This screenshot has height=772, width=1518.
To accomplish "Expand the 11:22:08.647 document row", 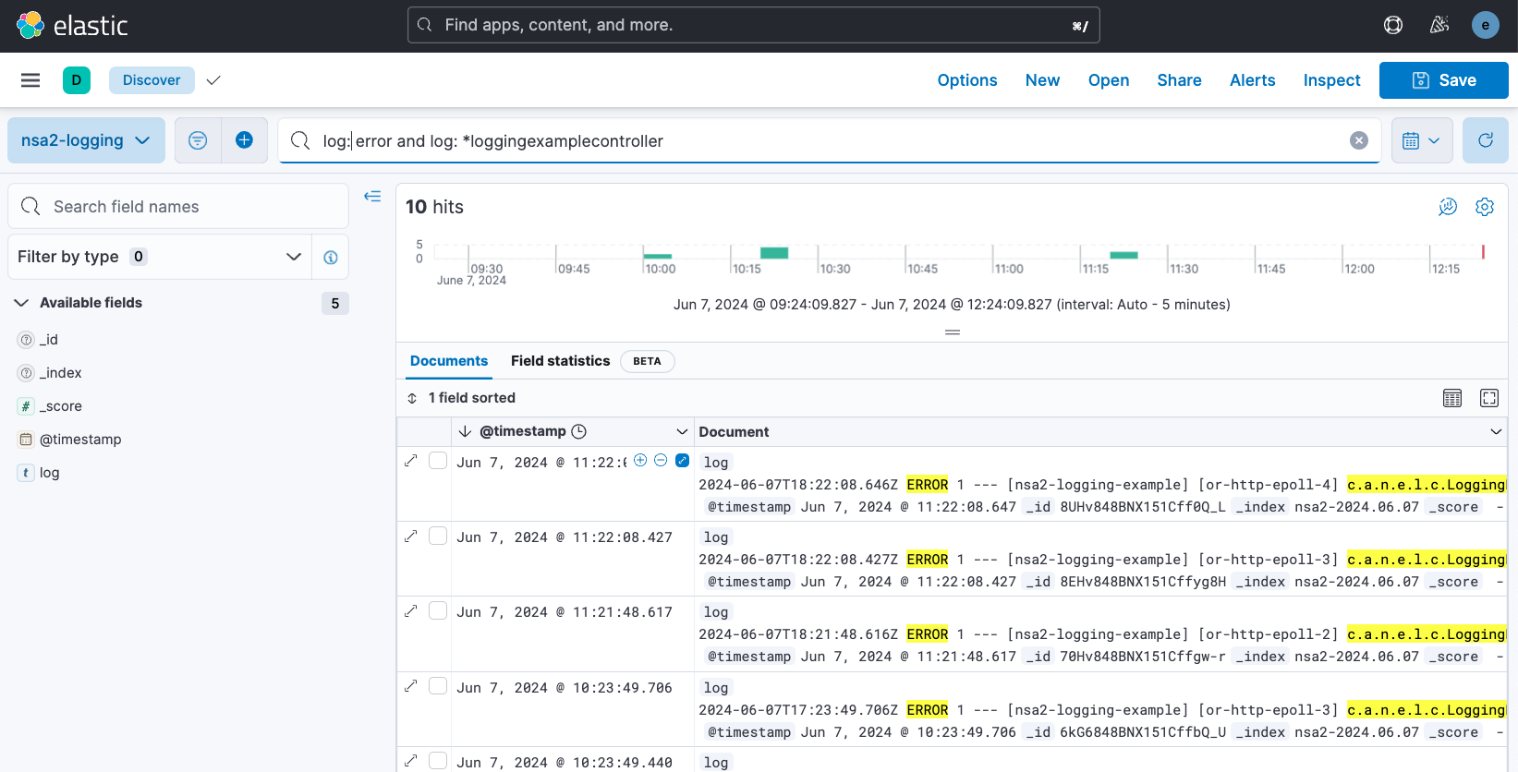I will pos(411,460).
